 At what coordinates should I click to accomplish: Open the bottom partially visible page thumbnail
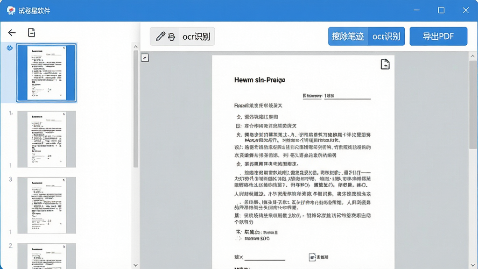[47, 256]
